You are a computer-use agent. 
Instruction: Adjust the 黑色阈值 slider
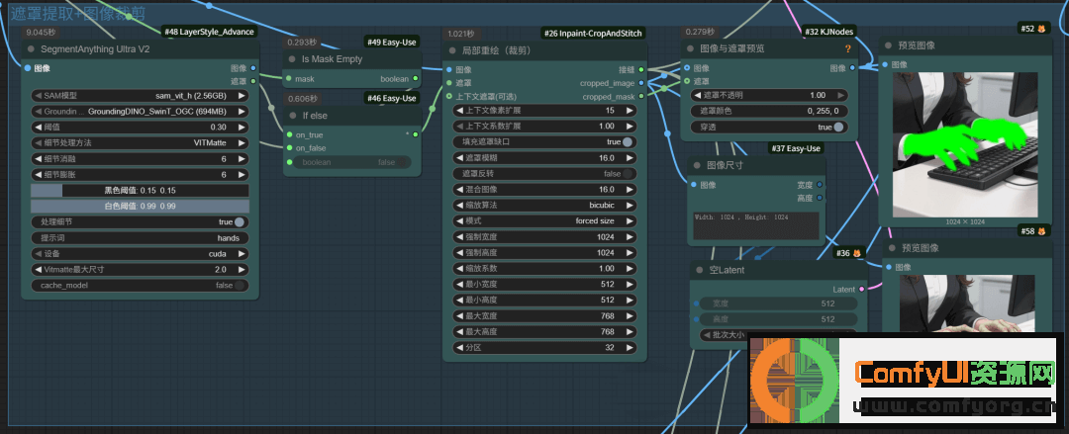140,190
